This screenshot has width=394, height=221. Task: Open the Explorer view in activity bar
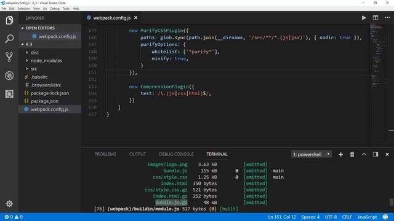(9, 20)
